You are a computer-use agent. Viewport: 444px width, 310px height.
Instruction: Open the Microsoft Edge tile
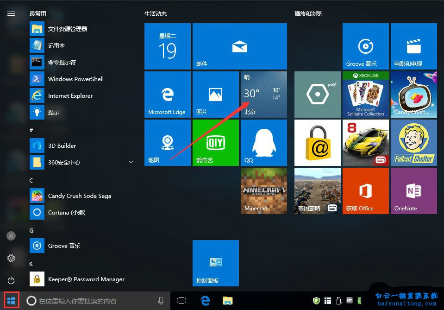[x=167, y=94]
